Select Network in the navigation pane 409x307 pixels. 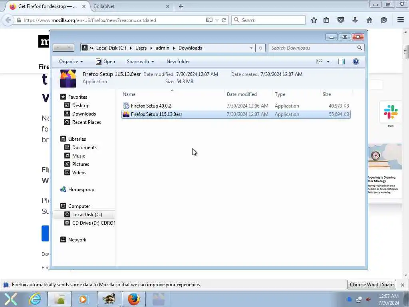point(77,240)
